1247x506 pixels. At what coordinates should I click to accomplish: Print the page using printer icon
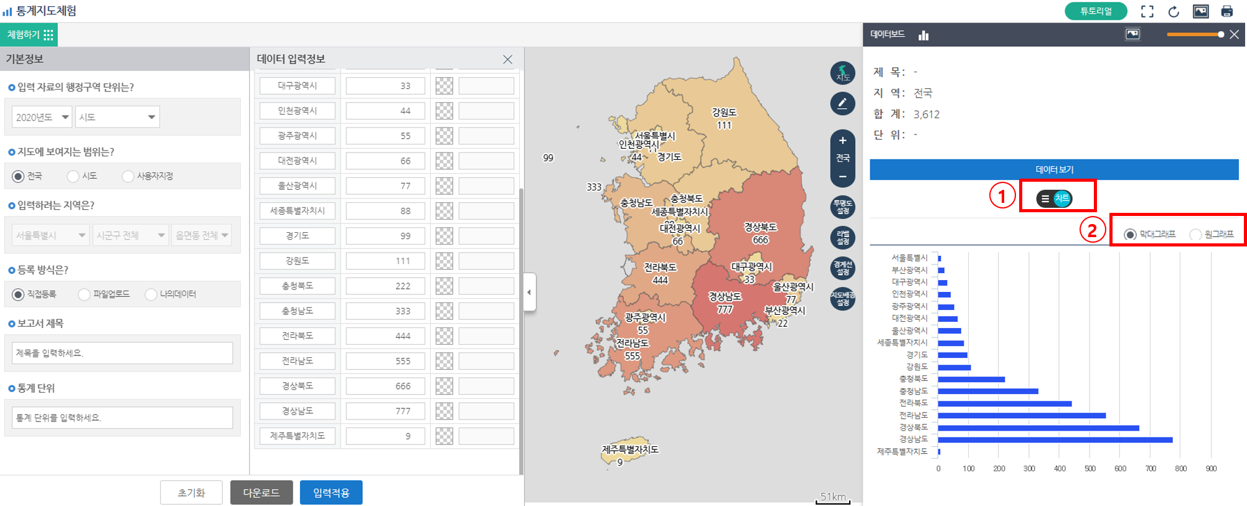(1227, 11)
